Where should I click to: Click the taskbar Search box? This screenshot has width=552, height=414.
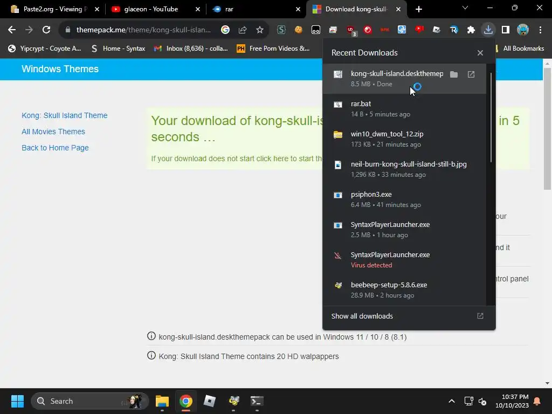(90, 401)
